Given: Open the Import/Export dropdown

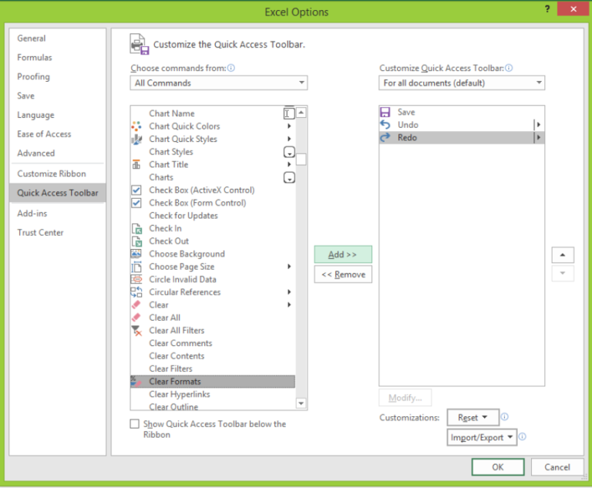Looking at the screenshot, I should pyautogui.click(x=481, y=437).
